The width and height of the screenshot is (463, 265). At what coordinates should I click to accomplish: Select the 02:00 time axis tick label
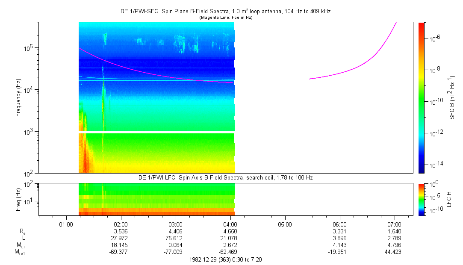121,224
